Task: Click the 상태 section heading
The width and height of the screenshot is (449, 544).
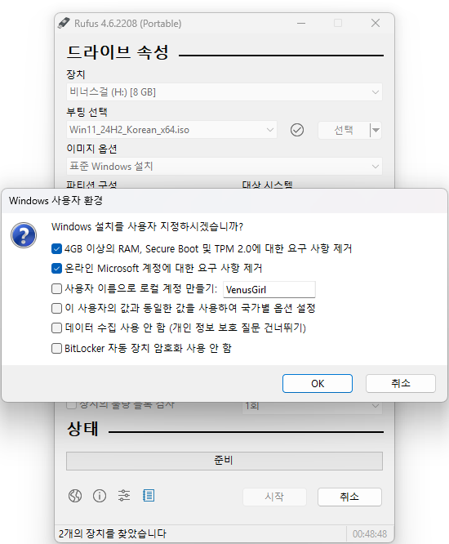Action: click(83, 429)
